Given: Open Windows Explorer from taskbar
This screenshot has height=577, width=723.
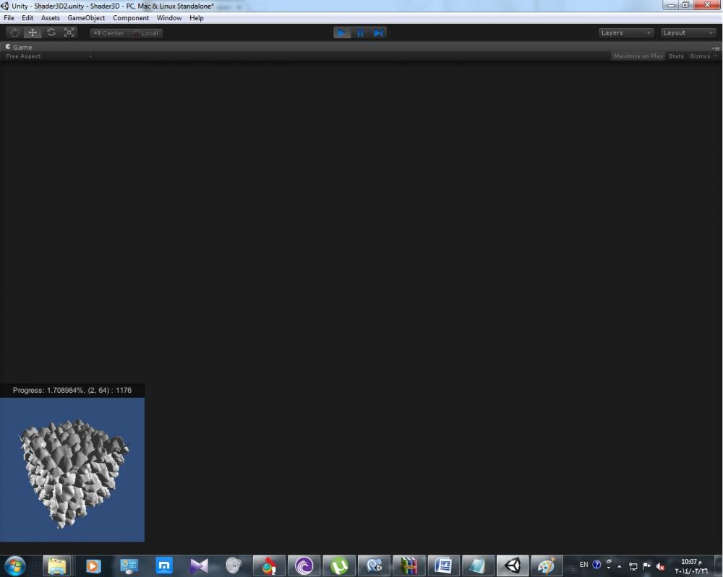Looking at the screenshot, I should point(58,565).
